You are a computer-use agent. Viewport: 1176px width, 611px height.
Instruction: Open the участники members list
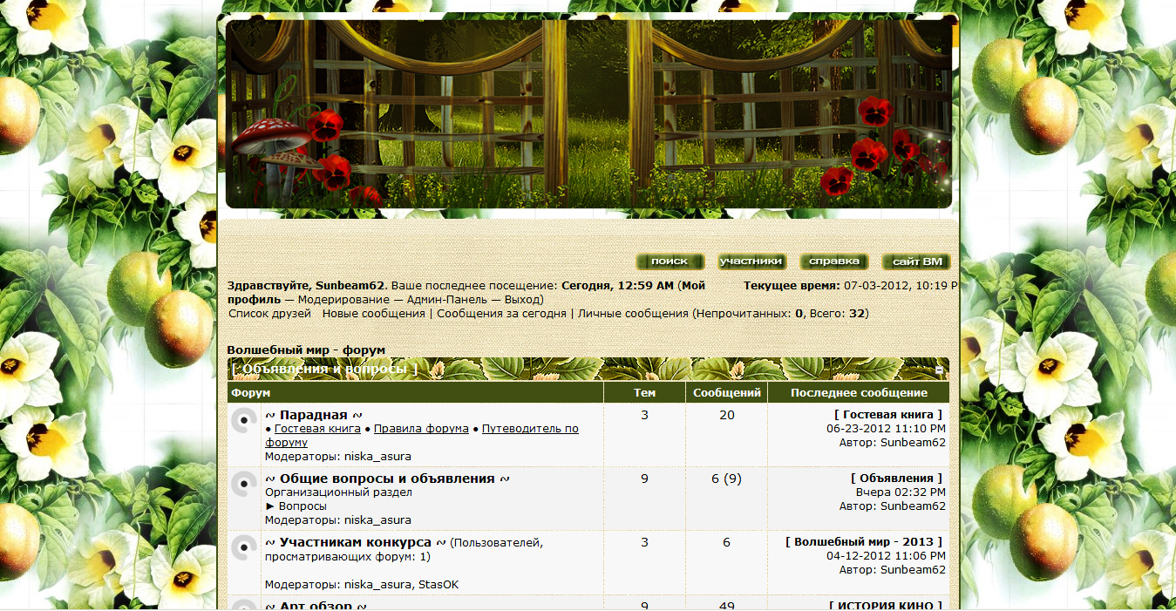tap(751, 261)
